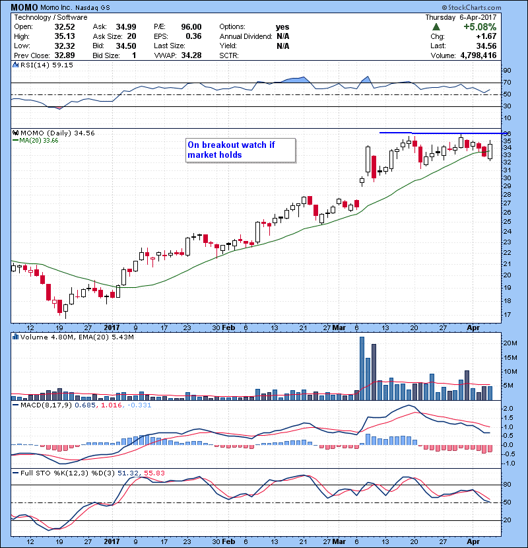
Task: Click the Mar label on price chart axis
Action: [339, 327]
